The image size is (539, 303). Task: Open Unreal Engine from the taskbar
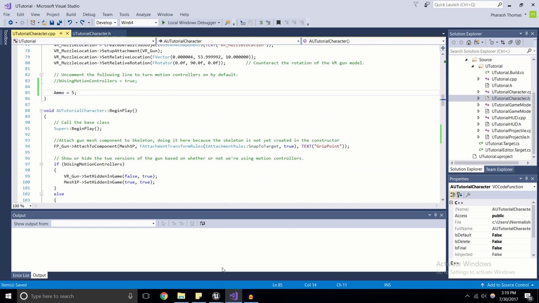click(216, 296)
